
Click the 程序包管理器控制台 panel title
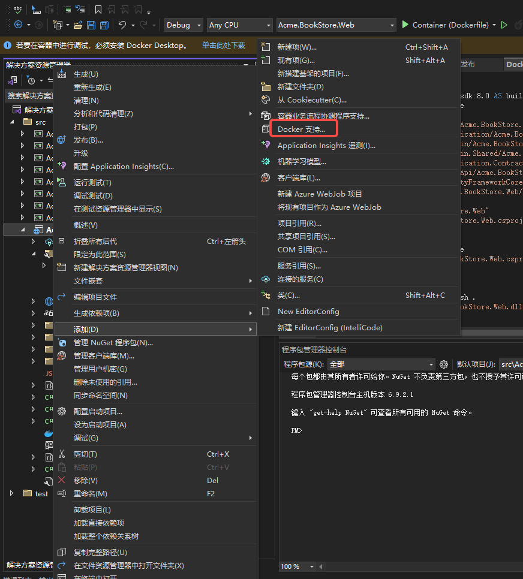click(314, 349)
